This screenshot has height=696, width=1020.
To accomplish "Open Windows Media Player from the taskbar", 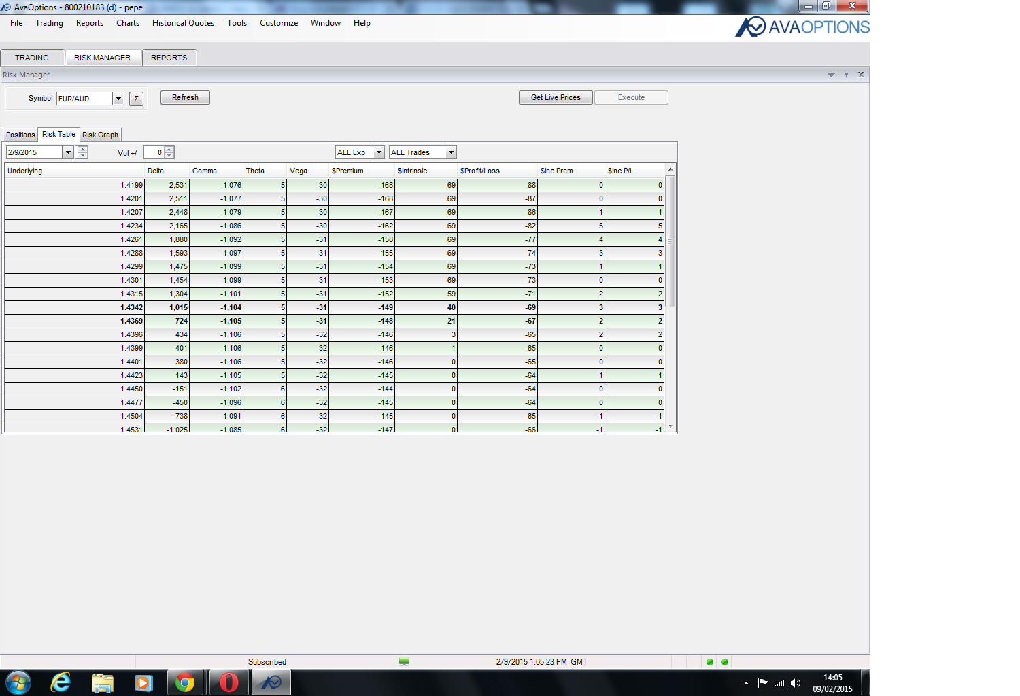I will [144, 682].
